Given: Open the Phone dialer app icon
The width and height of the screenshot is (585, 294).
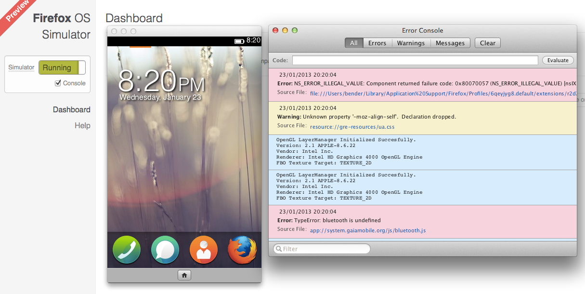Looking at the screenshot, I should point(127,250).
